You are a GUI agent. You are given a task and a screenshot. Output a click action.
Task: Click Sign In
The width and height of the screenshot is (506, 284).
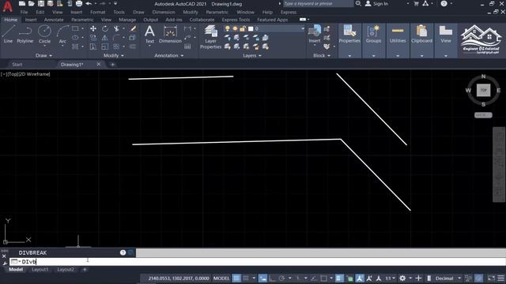pyautogui.click(x=376, y=3)
